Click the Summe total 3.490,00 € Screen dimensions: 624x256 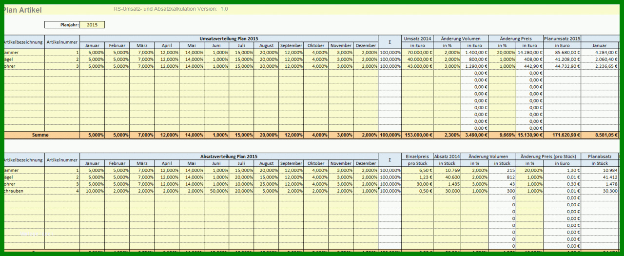click(x=475, y=135)
